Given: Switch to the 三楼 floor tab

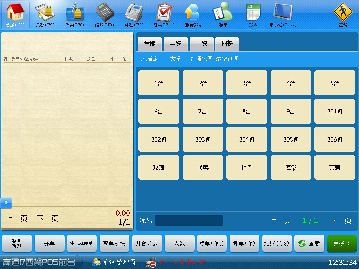Looking at the screenshot, I should point(201,43).
